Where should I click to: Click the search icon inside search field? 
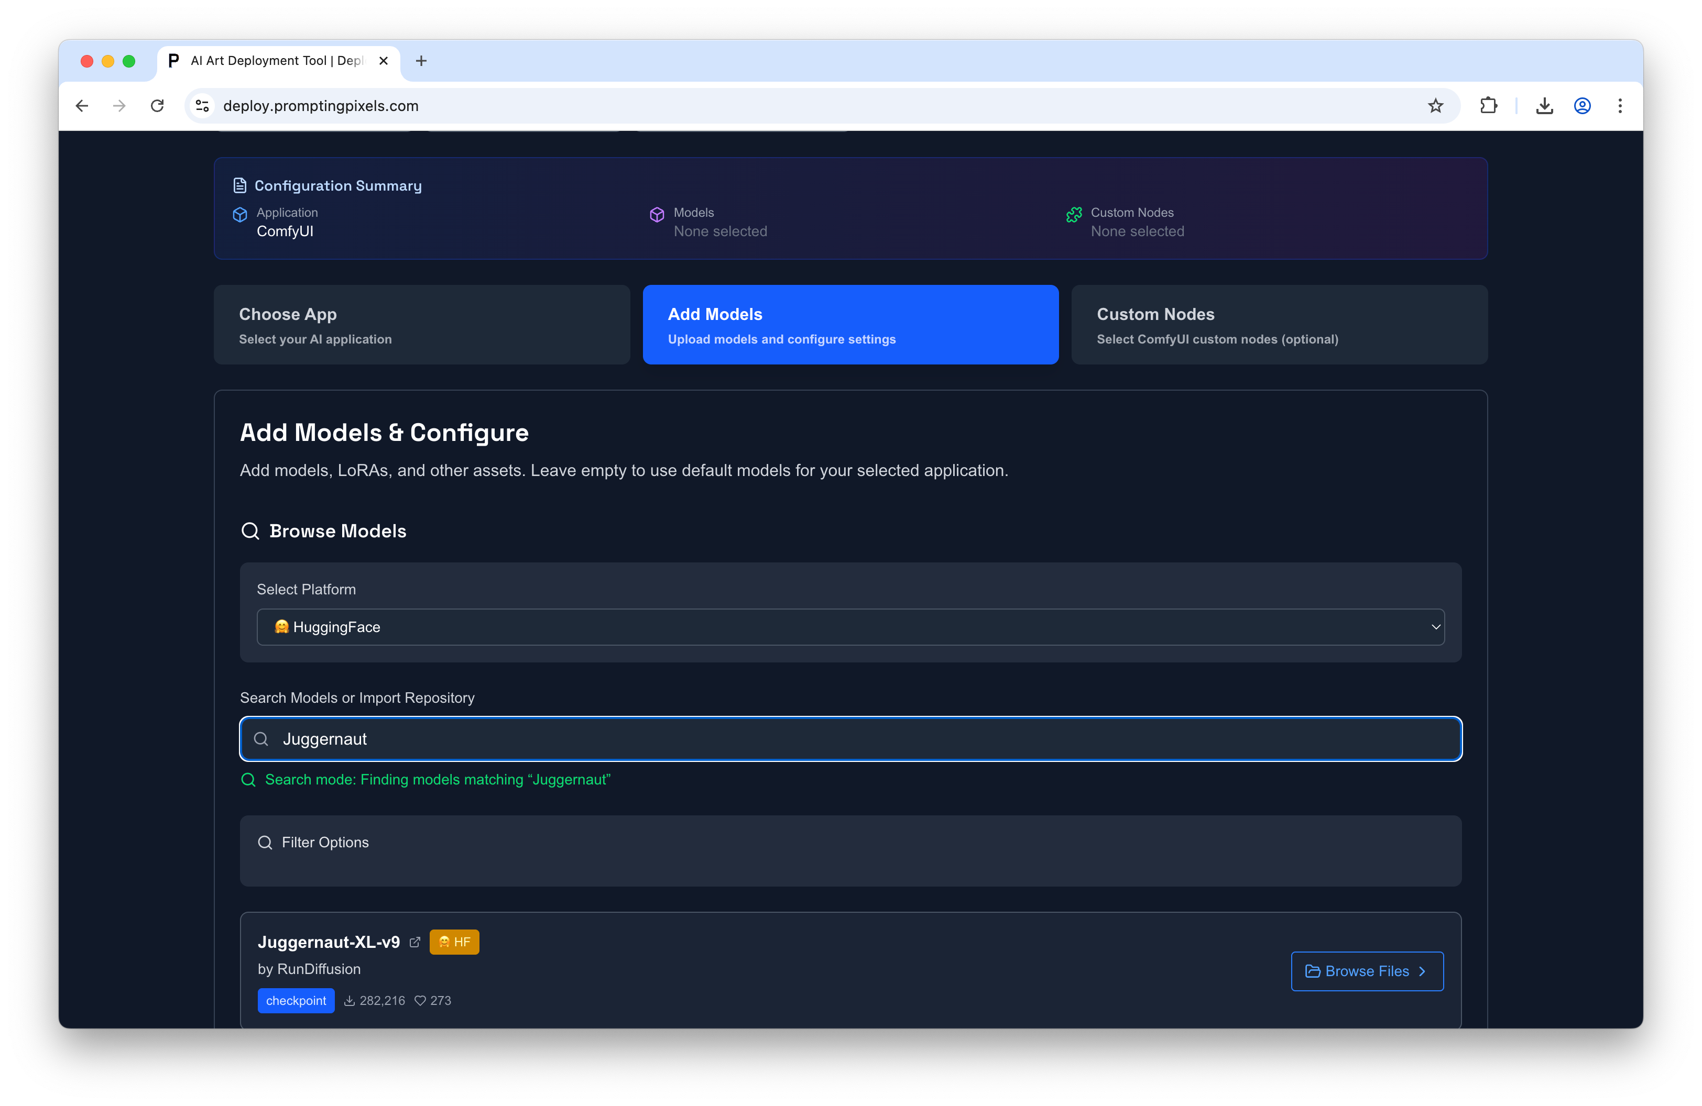pyautogui.click(x=261, y=739)
